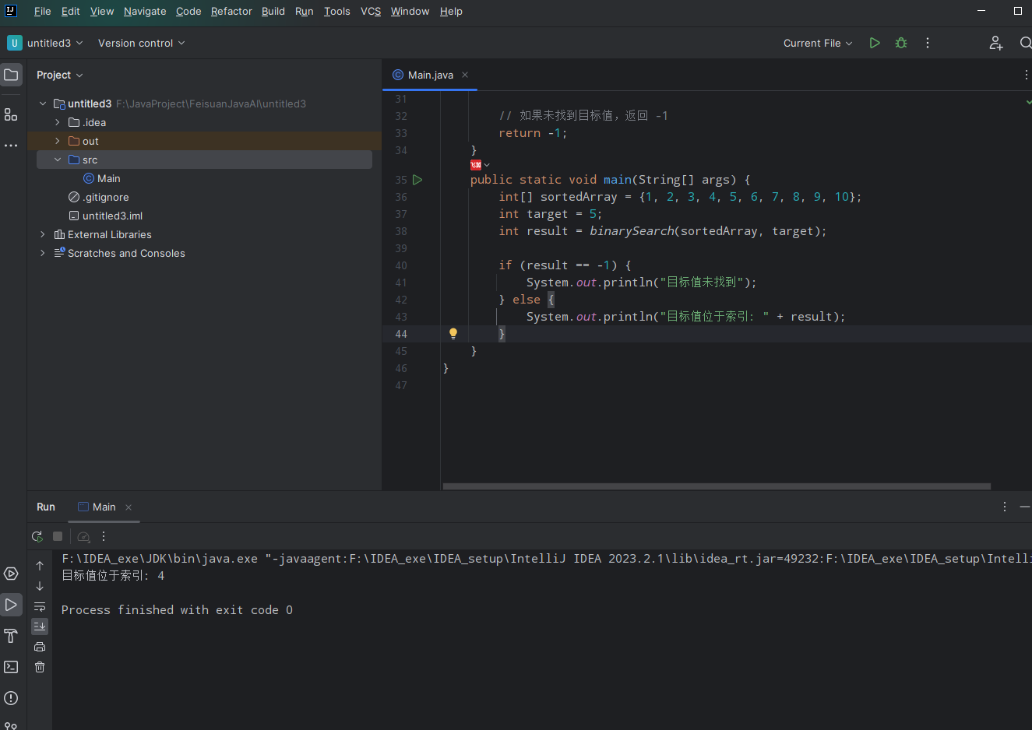
Task: Click the green inspection checkmark widget
Action: pyautogui.click(x=1028, y=101)
